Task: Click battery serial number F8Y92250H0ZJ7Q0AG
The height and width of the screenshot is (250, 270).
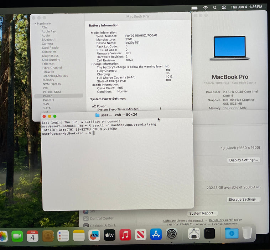Action: pyautogui.click(x=141, y=35)
